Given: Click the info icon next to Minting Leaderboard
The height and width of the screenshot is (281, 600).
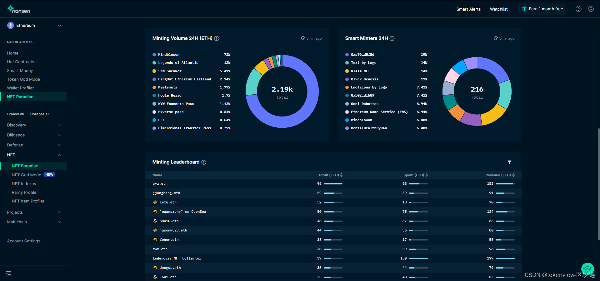Looking at the screenshot, I should tap(204, 162).
